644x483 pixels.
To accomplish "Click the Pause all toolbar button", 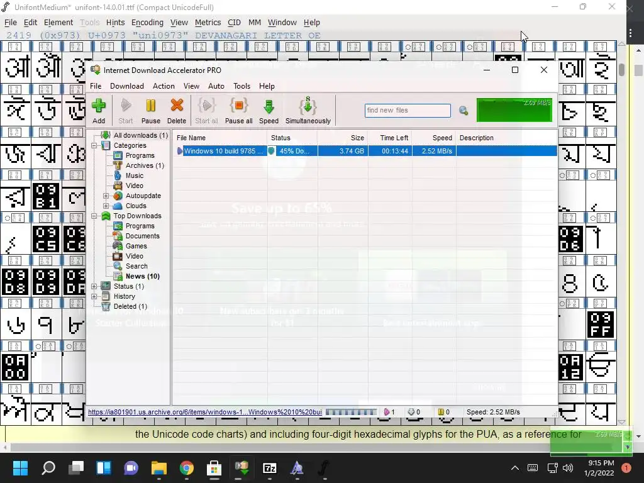I will click(x=238, y=111).
